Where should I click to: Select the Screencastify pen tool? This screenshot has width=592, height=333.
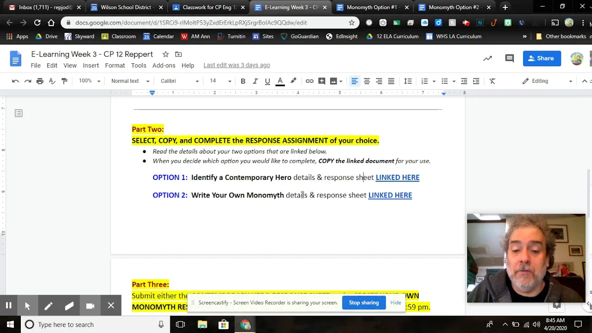coord(48,305)
